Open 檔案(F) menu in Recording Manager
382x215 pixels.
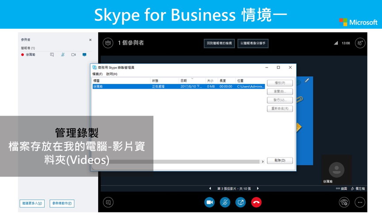[98, 74]
